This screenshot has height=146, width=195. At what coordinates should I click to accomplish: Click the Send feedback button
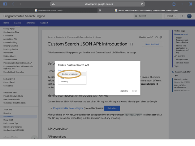click(152, 44)
